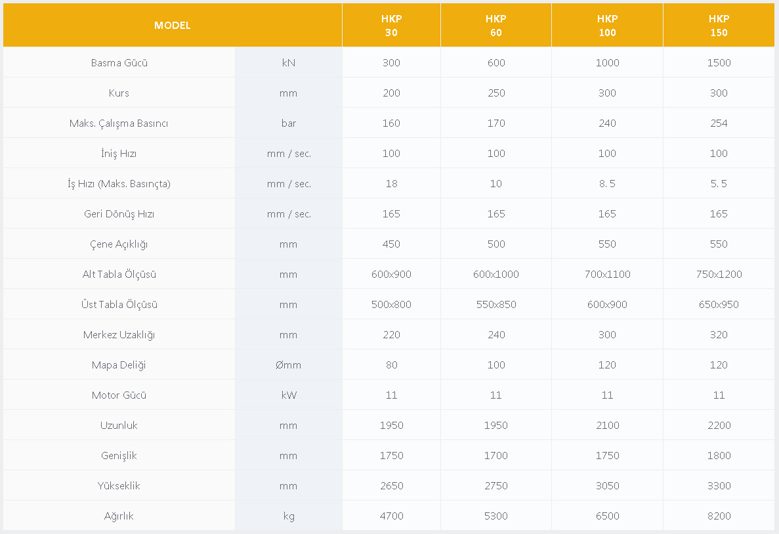Select table size 500x800
The height and width of the screenshot is (534, 779).
coord(392,304)
